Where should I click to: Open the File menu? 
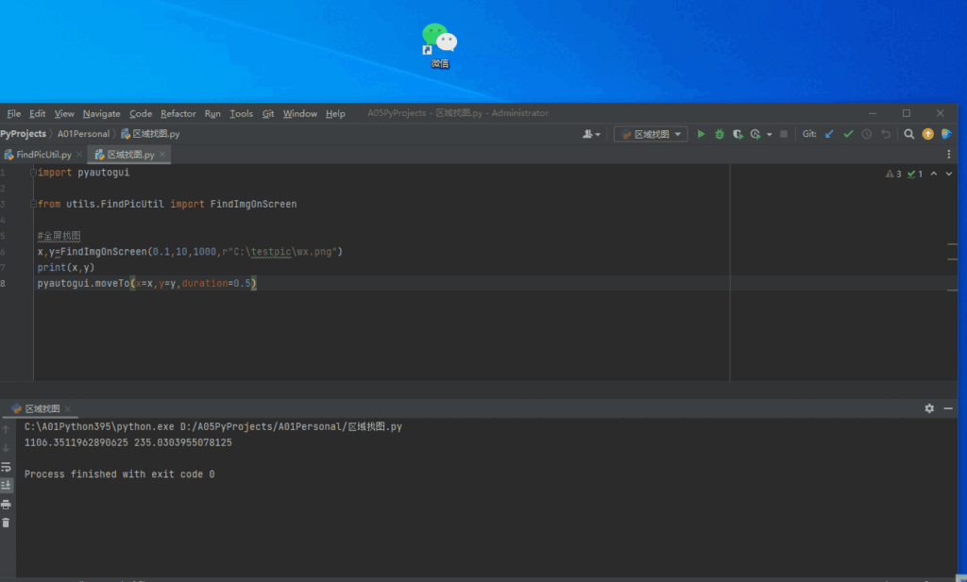click(x=13, y=114)
